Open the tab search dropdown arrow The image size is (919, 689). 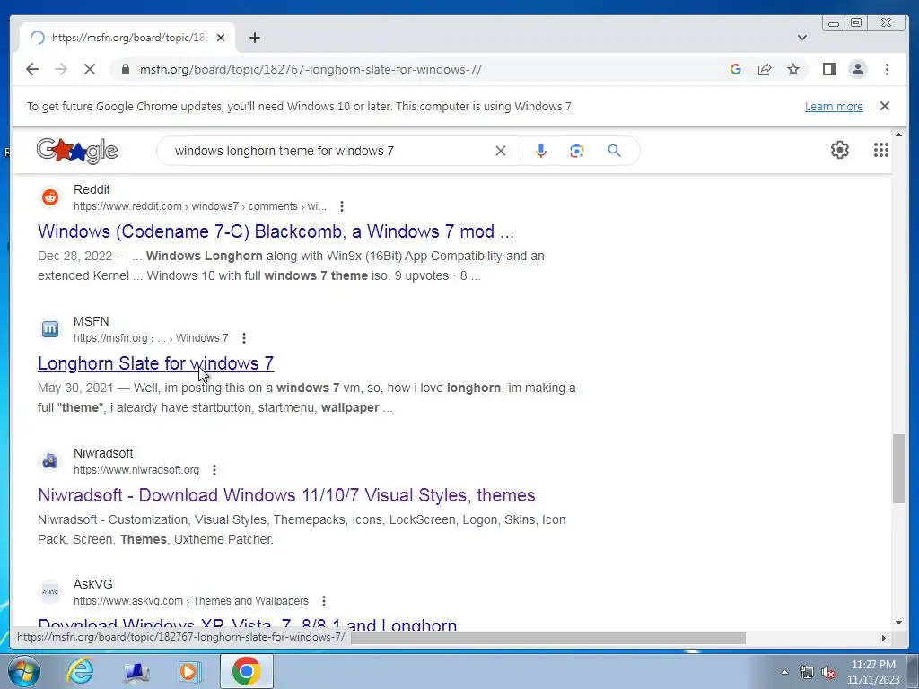tap(802, 38)
